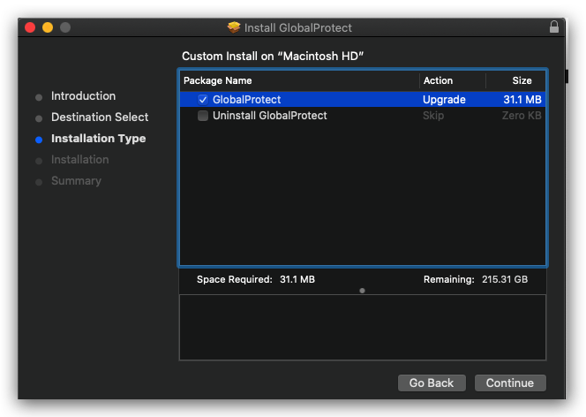Viewport: 586px width, 417px height.
Task: Click the Introduction step in sidebar
Action: click(x=83, y=96)
